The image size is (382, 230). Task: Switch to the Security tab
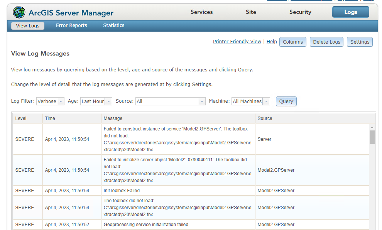click(300, 12)
